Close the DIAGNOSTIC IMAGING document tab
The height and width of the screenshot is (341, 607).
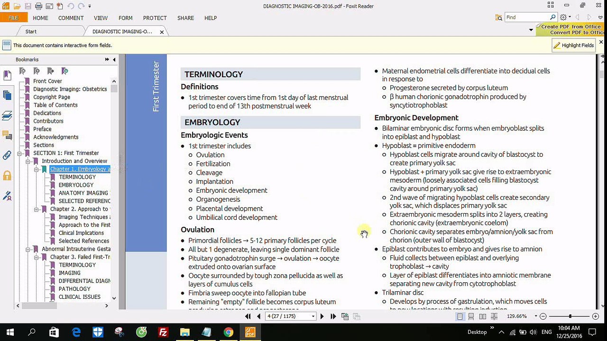pos(162,32)
